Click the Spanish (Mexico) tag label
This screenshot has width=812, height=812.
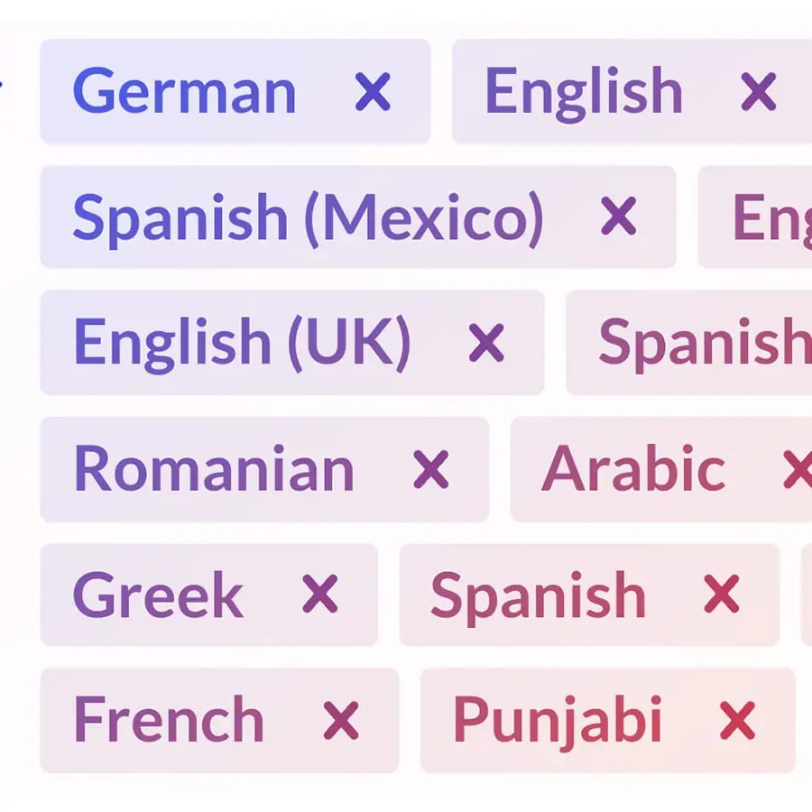pyautogui.click(x=308, y=217)
